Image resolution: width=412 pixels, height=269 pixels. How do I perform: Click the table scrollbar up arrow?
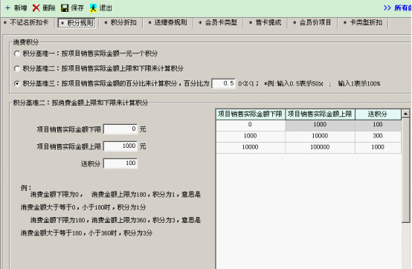tap(405, 114)
